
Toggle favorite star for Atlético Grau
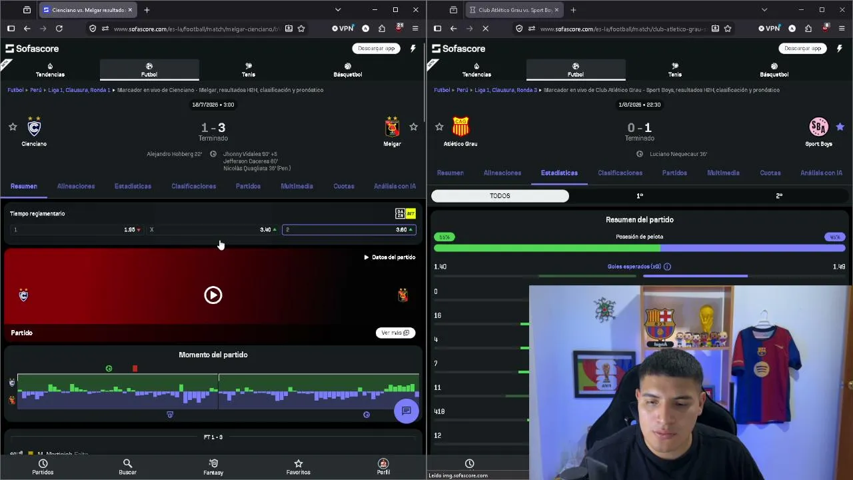point(439,127)
